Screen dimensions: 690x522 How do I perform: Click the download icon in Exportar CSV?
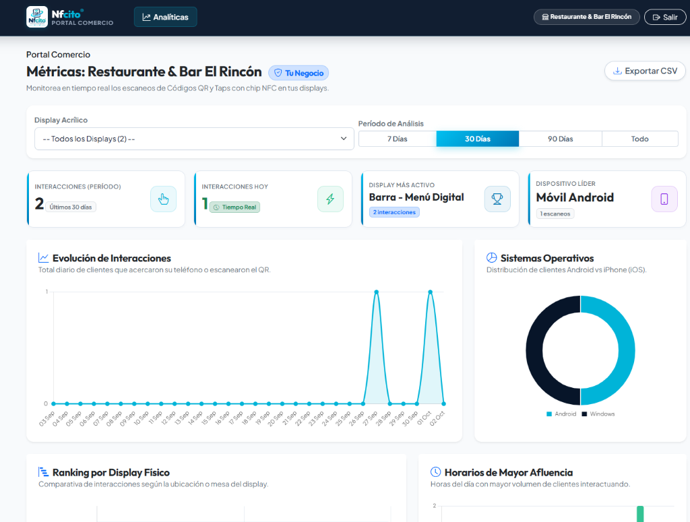click(617, 71)
